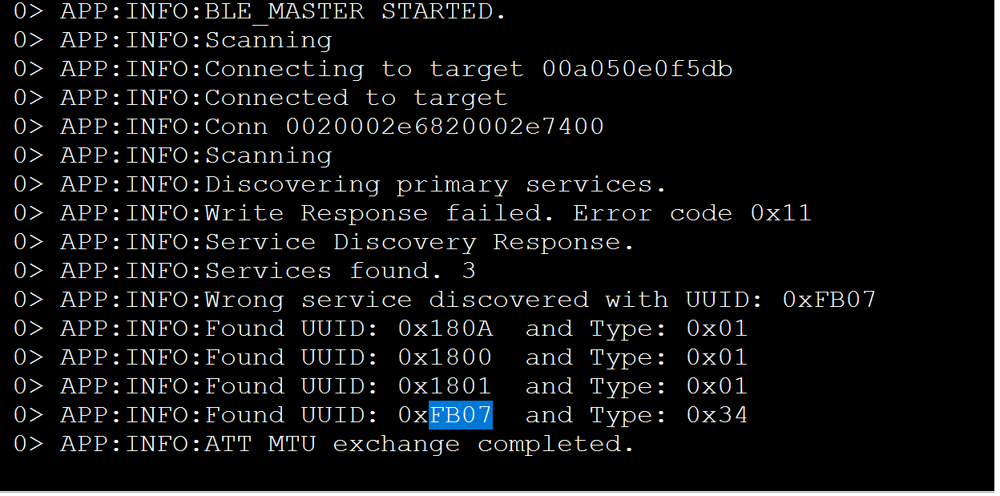Click the Service Discovery Response line

coord(324,242)
